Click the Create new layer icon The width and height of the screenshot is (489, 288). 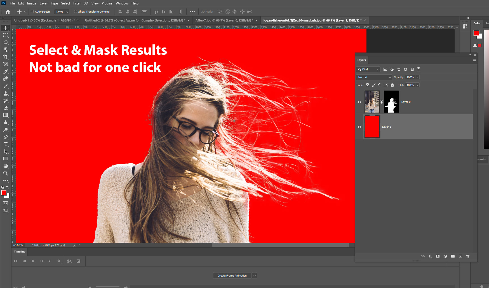460,256
